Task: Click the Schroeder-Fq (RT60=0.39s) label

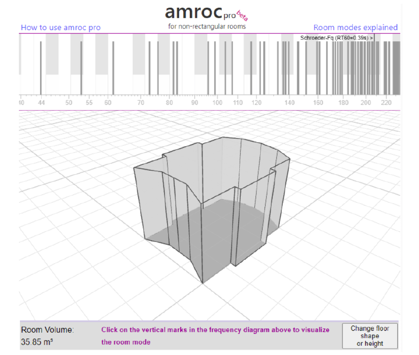Action: pos(337,38)
